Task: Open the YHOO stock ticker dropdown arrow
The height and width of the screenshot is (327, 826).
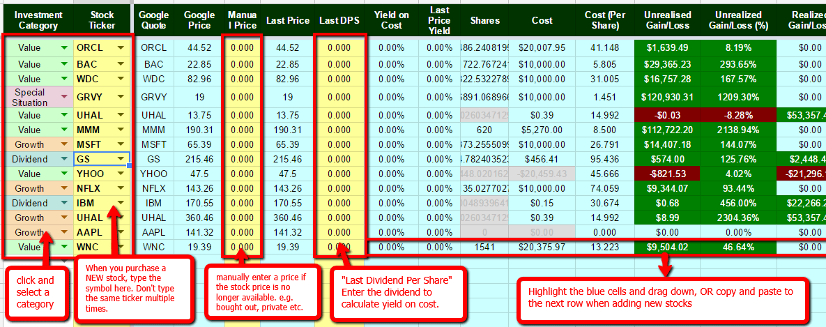Action: [121, 174]
